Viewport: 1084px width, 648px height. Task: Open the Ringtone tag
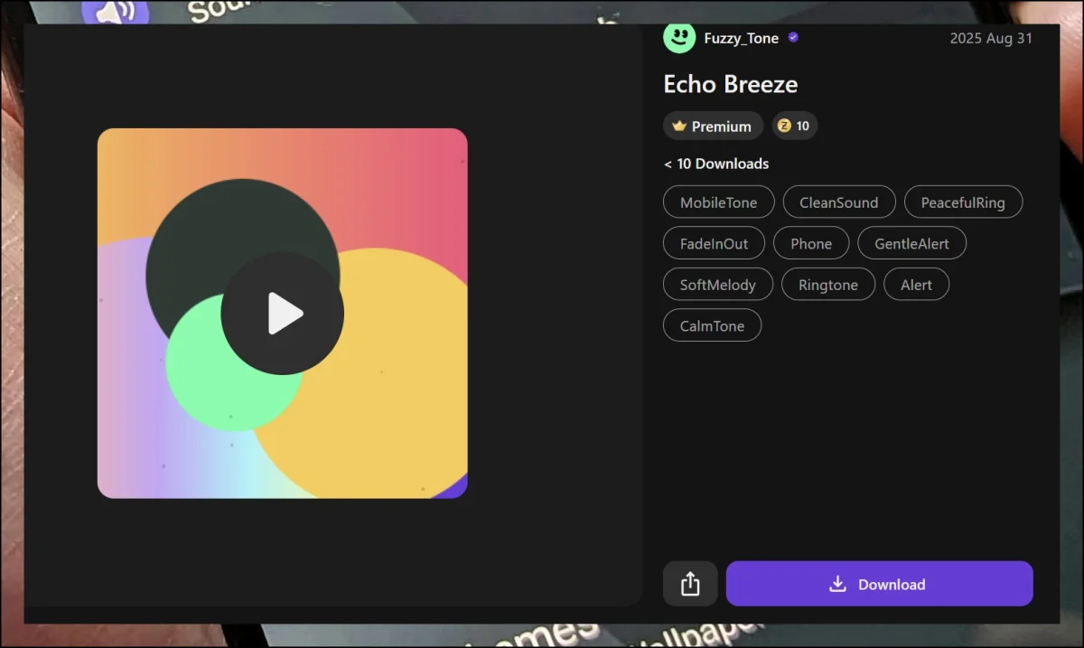828,285
